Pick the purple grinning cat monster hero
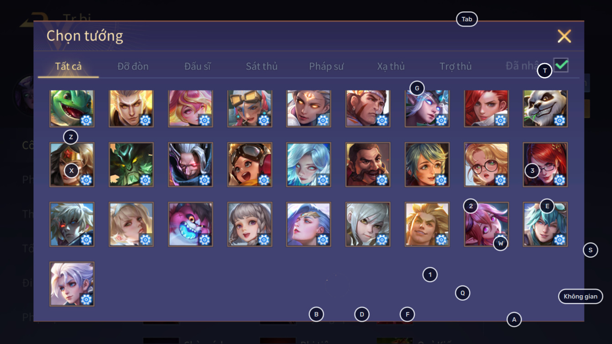The image size is (612, 344). [190, 224]
